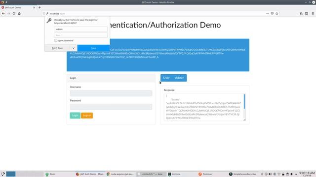Screen dimensions: 316x177
Task: Expand the Don't Save dropdown arrow
Action: pyautogui.click(x=74, y=48)
